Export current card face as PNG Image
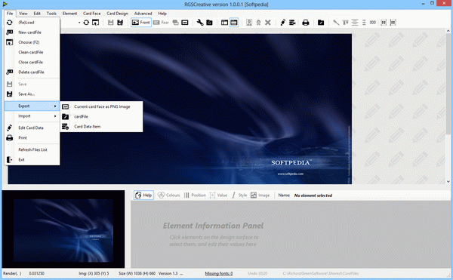The height and width of the screenshot is (280, 453). [101, 106]
